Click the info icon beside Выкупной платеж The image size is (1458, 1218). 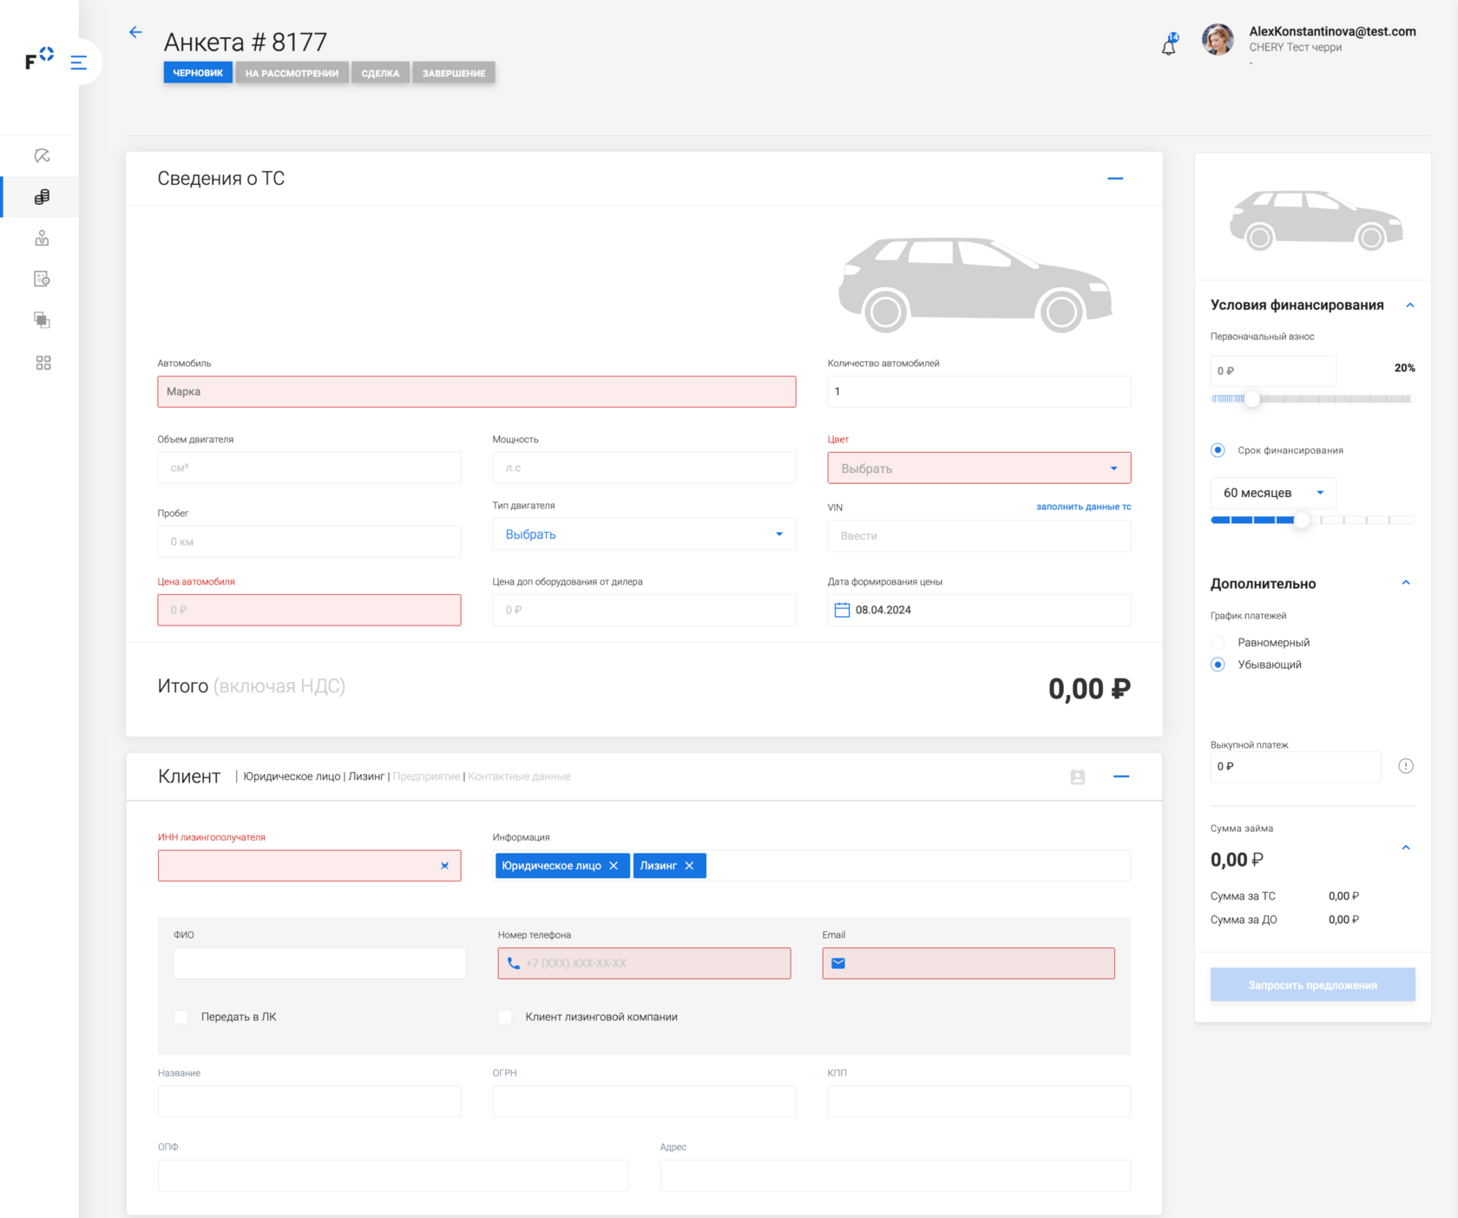(1405, 766)
